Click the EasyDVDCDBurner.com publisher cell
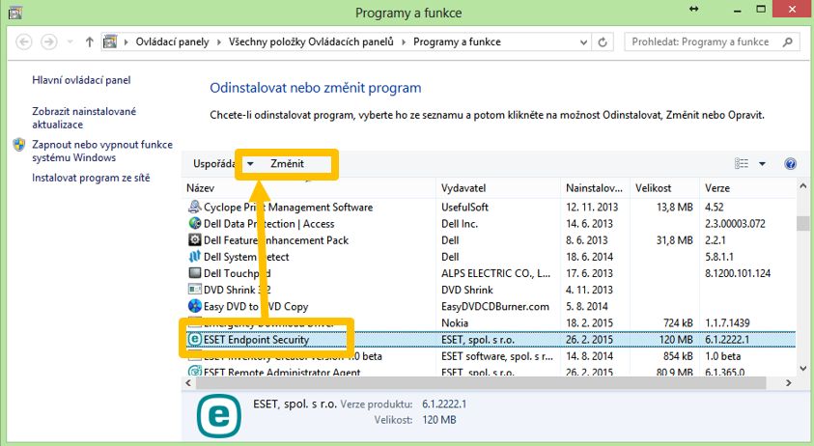Viewport: 814px width, 446px height. [x=495, y=306]
